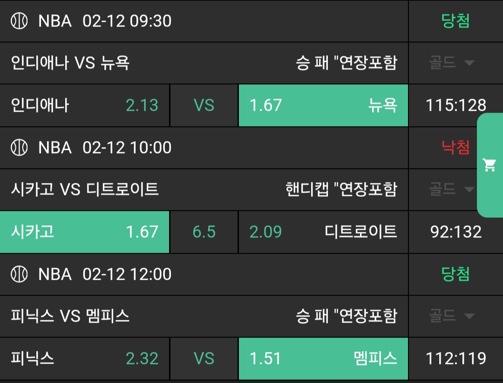Click the red 낙첨 status label
The width and height of the screenshot is (503, 383).
[455, 148]
